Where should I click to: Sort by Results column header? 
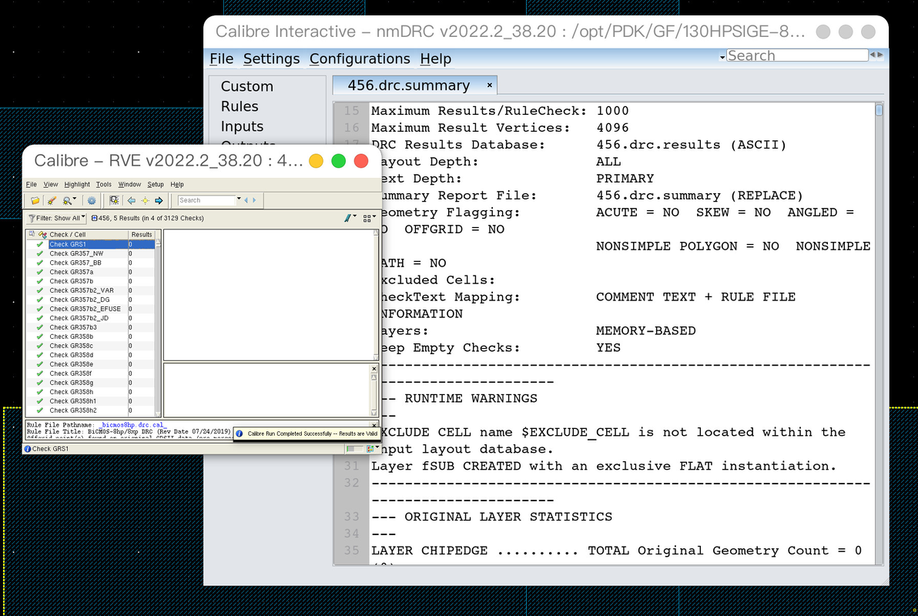(x=141, y=235)
